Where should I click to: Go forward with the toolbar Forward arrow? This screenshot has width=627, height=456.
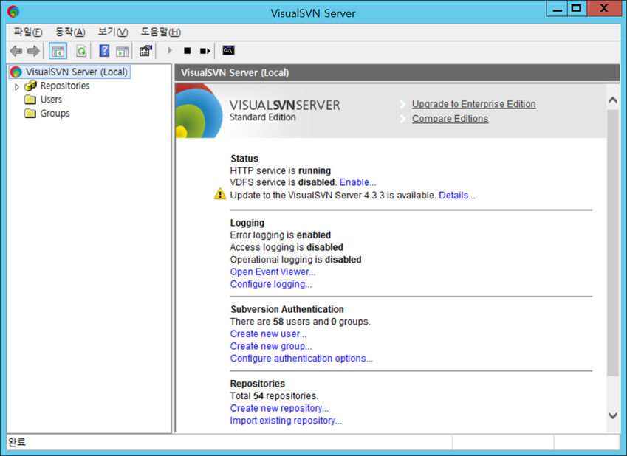tap(33, 51)
